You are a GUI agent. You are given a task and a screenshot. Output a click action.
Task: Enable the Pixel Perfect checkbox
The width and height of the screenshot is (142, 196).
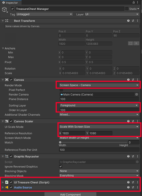[x=61, y=90]
